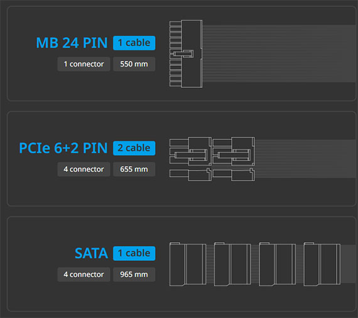Select the upper-right PCIe 6+2 connector drawing
This screenshot has height=318, width=358.
pos(234,151)
